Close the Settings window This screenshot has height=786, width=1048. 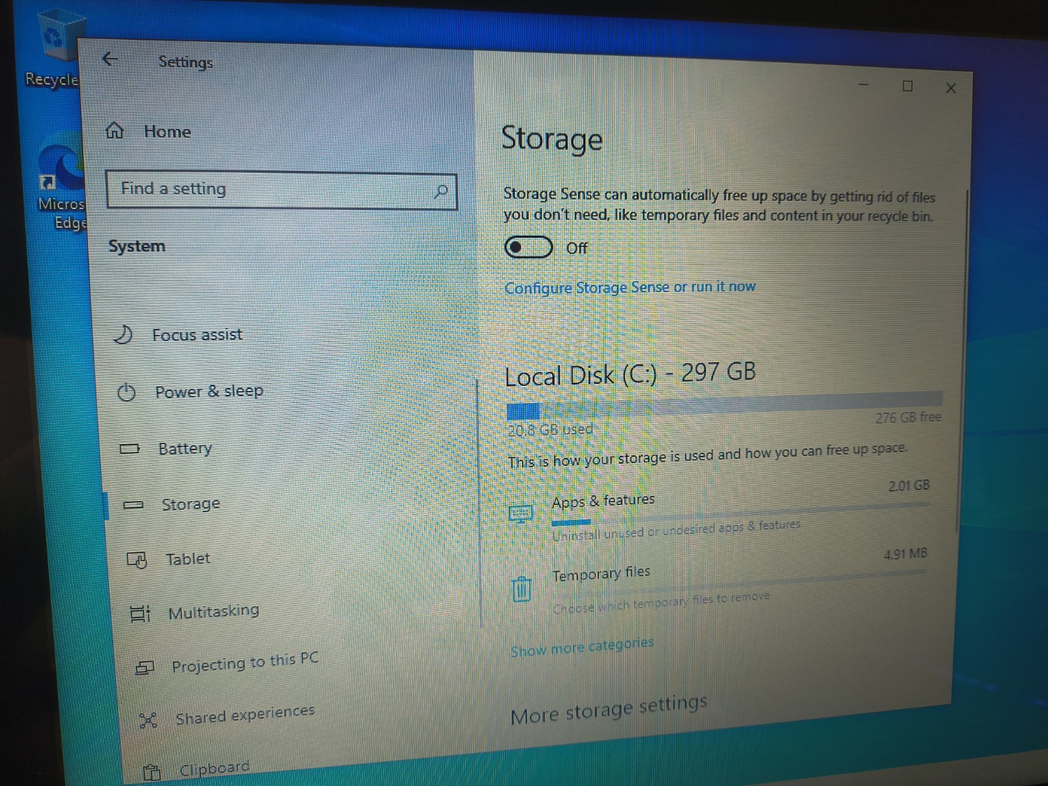(x=951, y=88)
